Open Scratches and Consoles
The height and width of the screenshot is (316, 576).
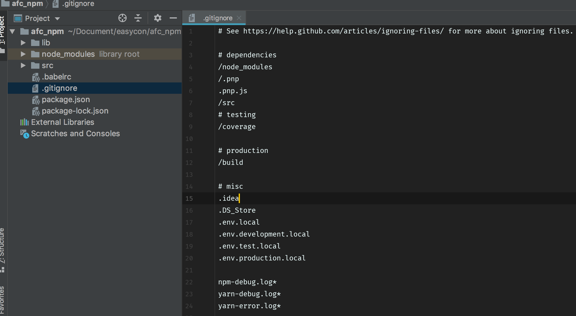pos(75,134)
